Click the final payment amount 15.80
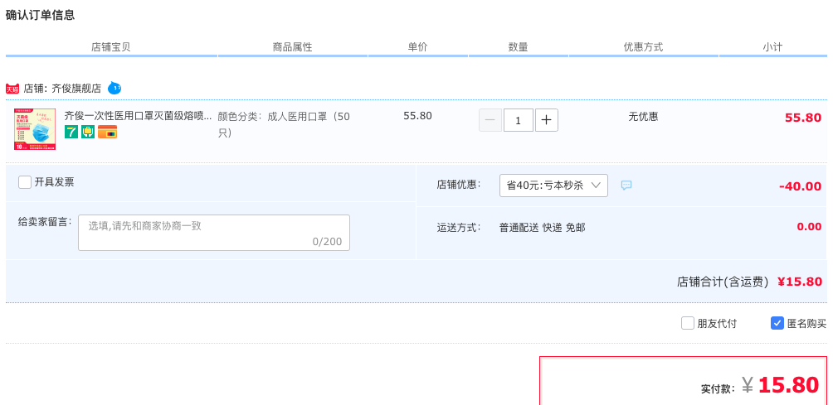 click(x=788, y=385)
